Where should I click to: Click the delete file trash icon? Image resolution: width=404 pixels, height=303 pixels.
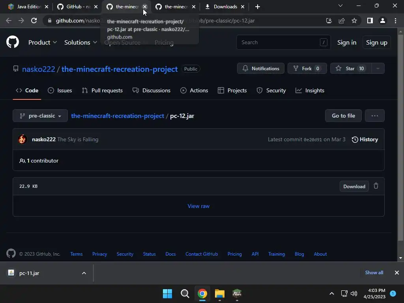click(376, 186)
